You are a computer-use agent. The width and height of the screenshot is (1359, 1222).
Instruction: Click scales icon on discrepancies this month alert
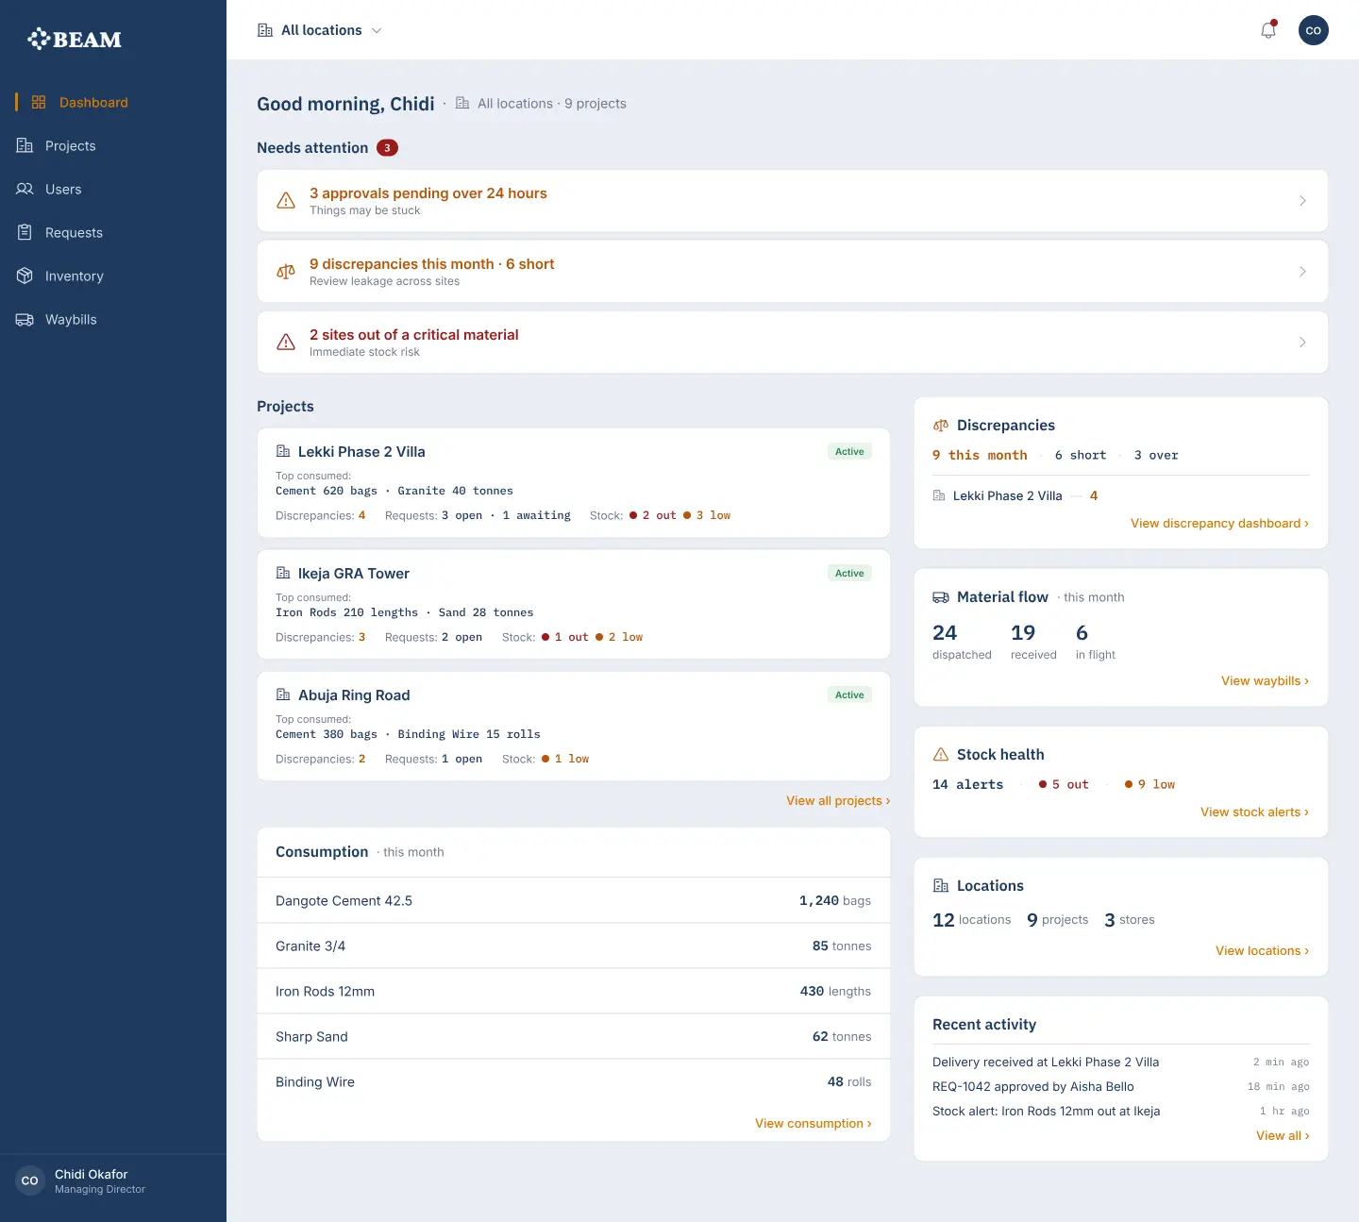click(x=286, y=272)
